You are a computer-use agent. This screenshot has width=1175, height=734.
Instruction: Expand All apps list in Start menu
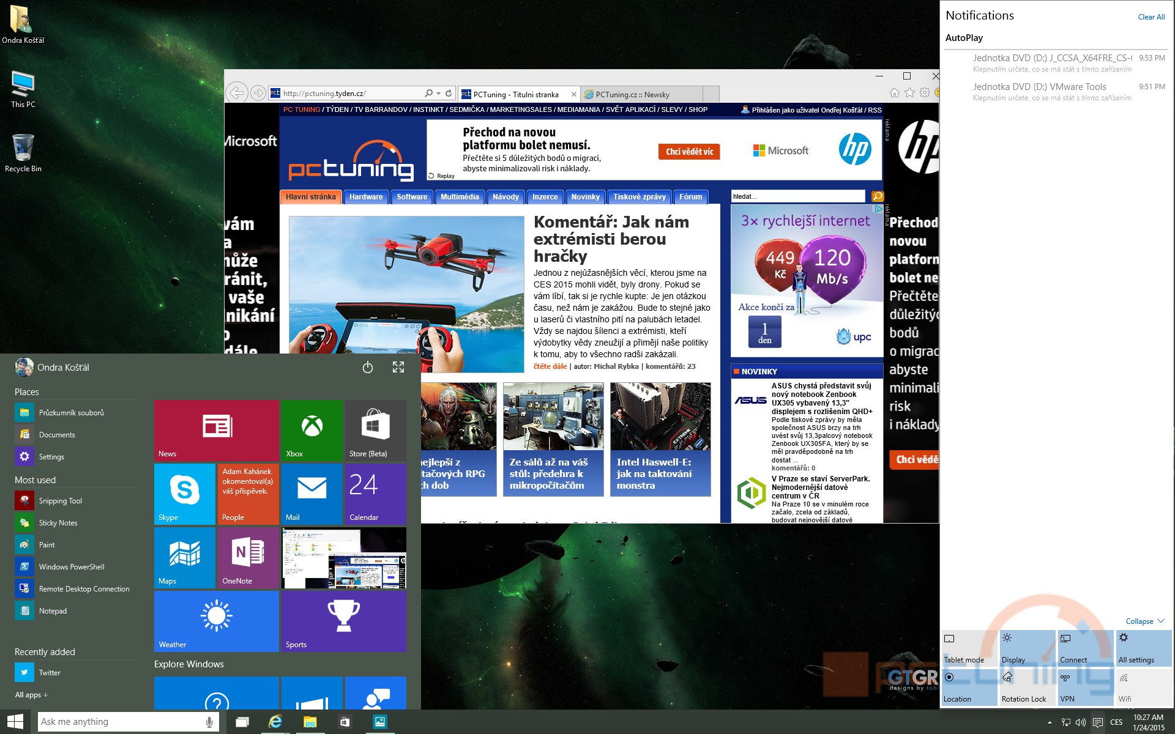(x=31, y=694)
